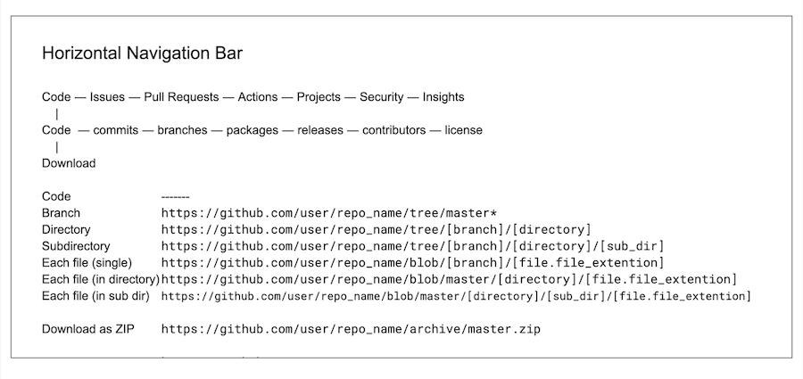Open commits in the second row
Viewport: 803px width, 379px height.
[x=116, y=130]
